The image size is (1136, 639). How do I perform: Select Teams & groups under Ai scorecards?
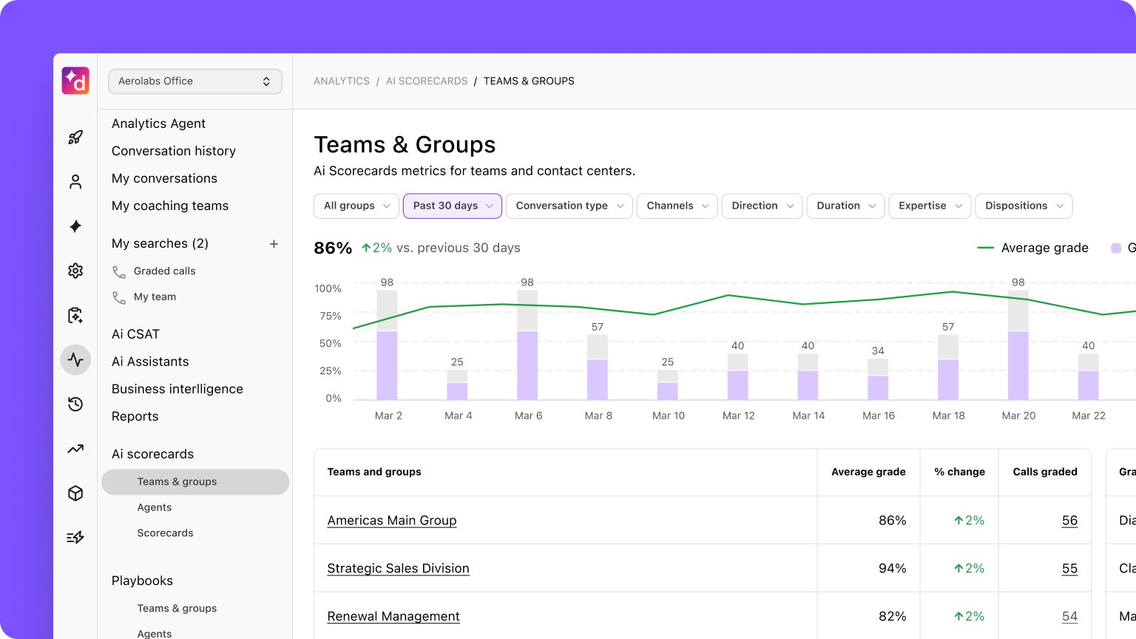point(195,482)
